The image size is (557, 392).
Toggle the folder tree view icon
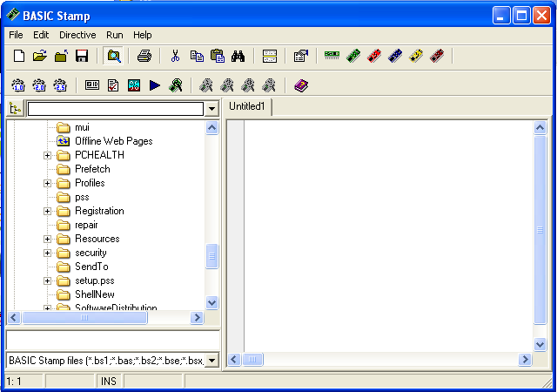pos(16,109)
